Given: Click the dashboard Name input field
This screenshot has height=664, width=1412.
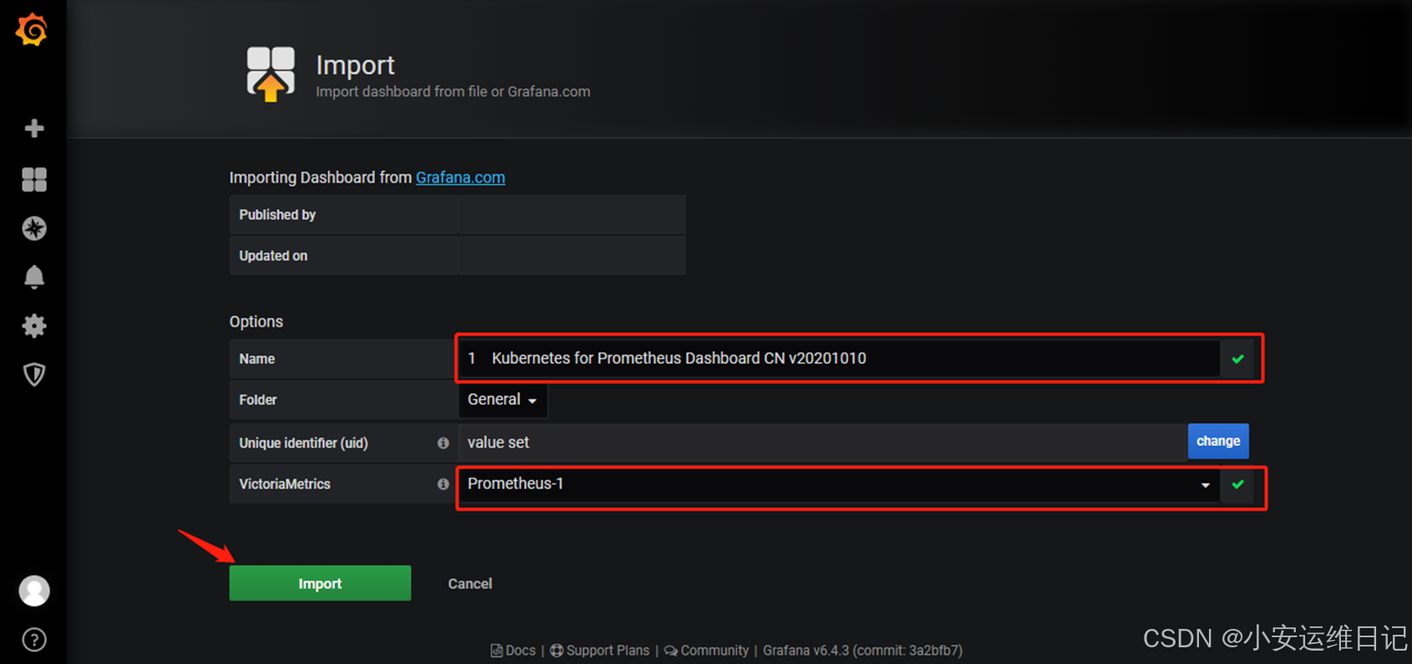Looking at the screenshot, I should [839, 358].
